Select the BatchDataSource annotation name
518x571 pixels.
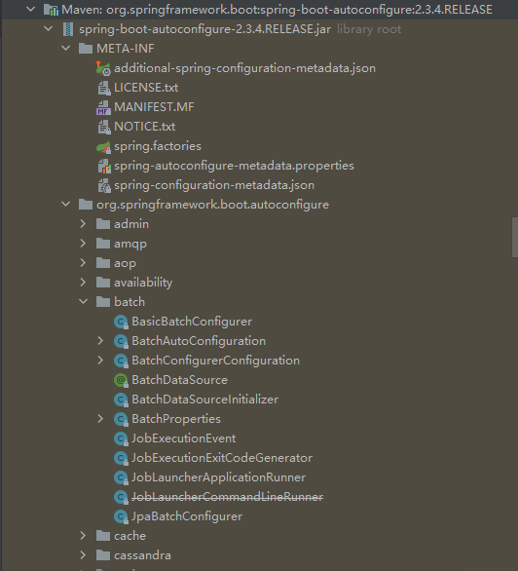(180, 380)
